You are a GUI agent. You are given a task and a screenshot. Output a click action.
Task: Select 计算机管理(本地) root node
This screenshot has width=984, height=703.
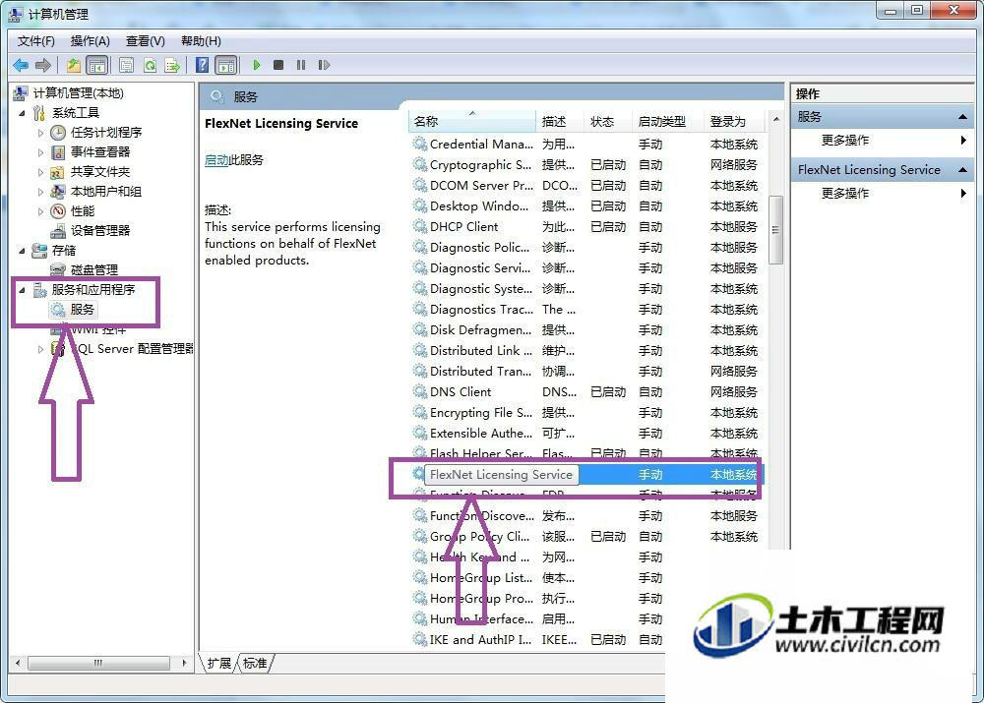tap(79, 93)
